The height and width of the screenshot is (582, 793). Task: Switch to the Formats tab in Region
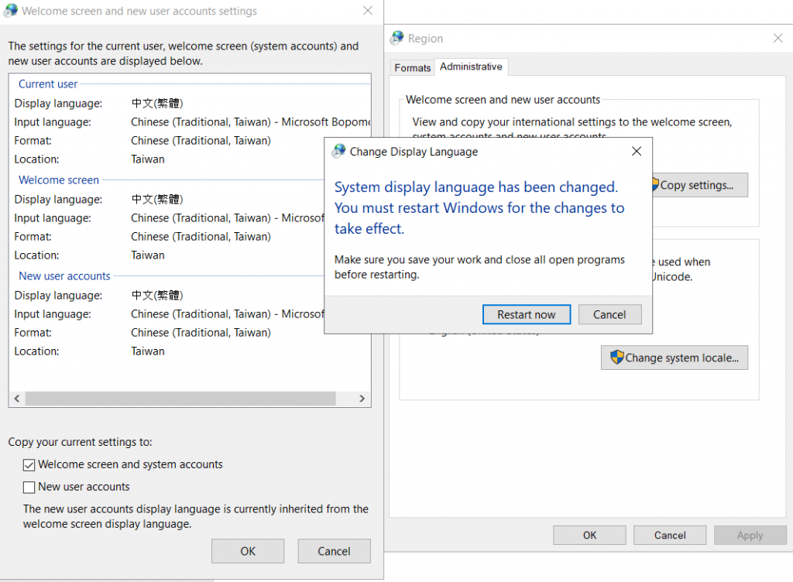pos(412,67)
